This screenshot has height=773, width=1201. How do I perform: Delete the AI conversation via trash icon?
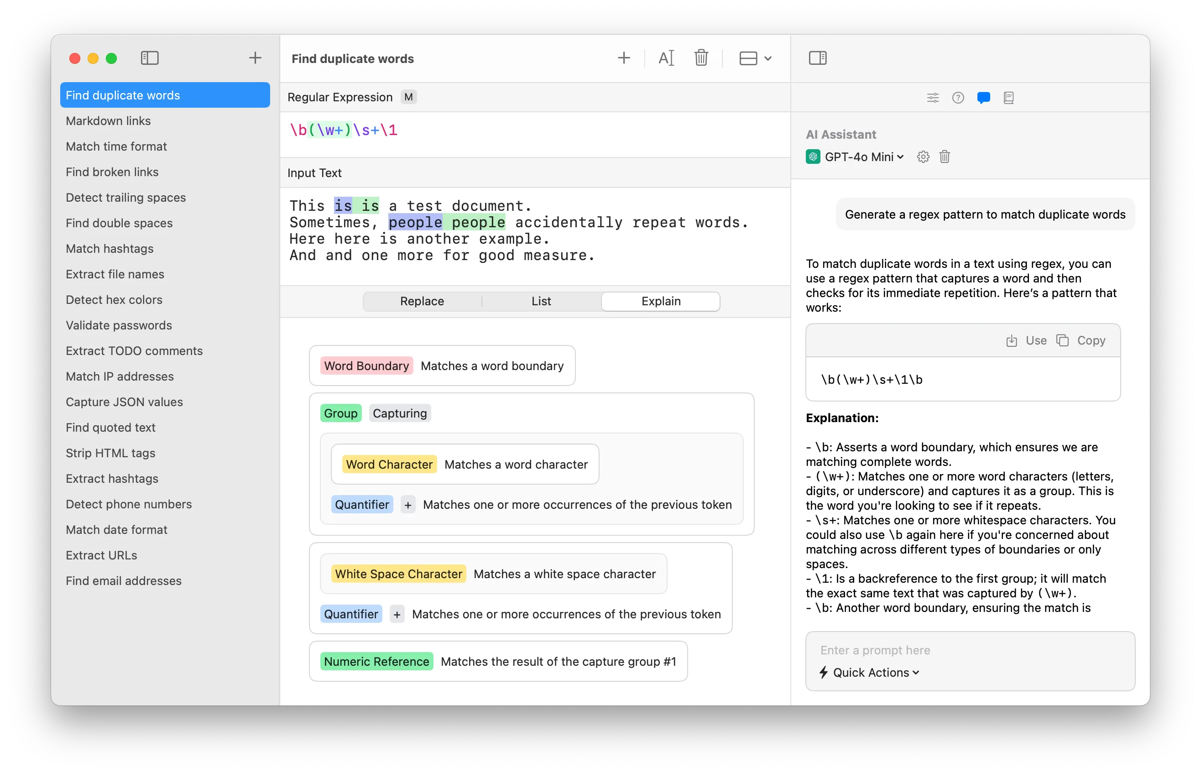coord(944,157)
